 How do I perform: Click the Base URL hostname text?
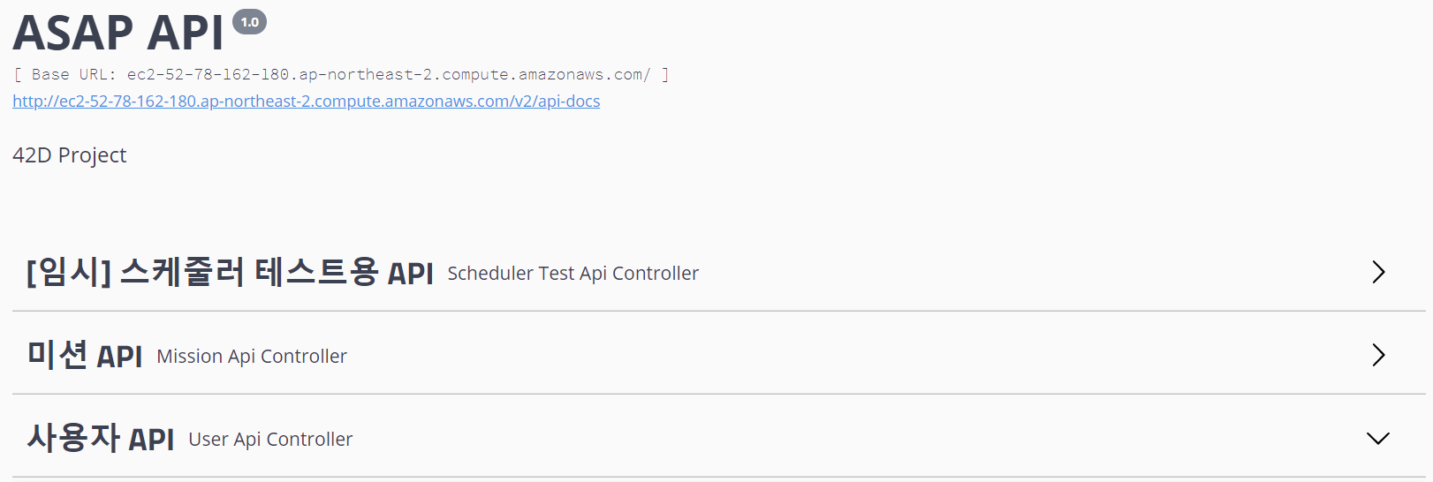click(389, 75)
